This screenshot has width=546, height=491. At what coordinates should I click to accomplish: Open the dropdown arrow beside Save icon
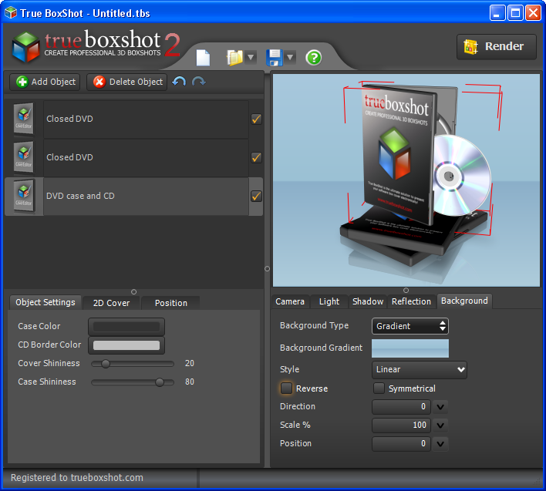[x=291, y=58]
